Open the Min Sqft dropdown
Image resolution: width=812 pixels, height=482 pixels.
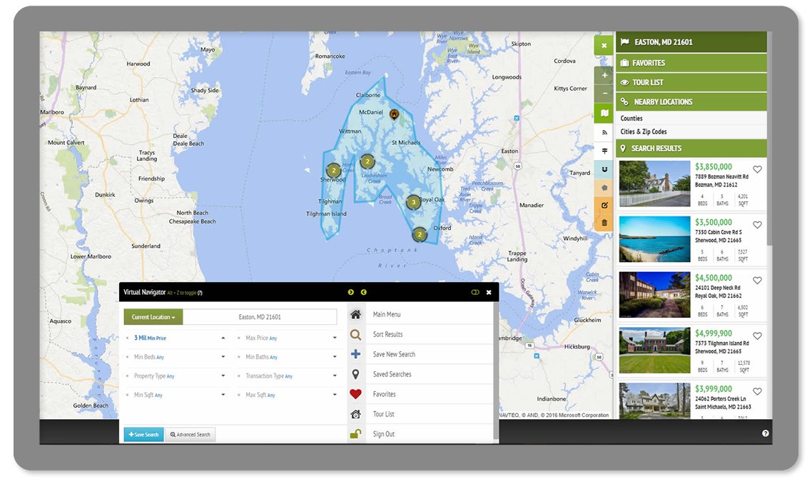coord(223,395)
